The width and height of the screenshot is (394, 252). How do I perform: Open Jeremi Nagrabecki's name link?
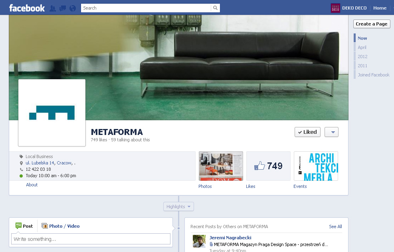click(230, 238)
